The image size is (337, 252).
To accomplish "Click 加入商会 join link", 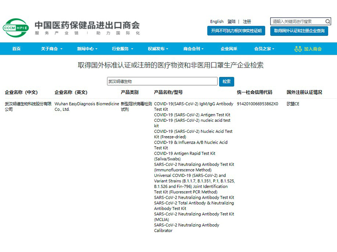I will click(313, 49).
